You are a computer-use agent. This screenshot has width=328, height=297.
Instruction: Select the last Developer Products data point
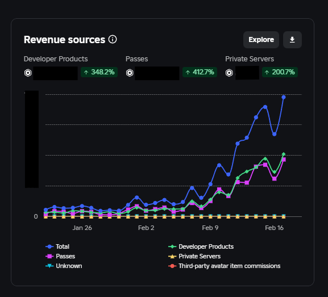coord(284,154)
